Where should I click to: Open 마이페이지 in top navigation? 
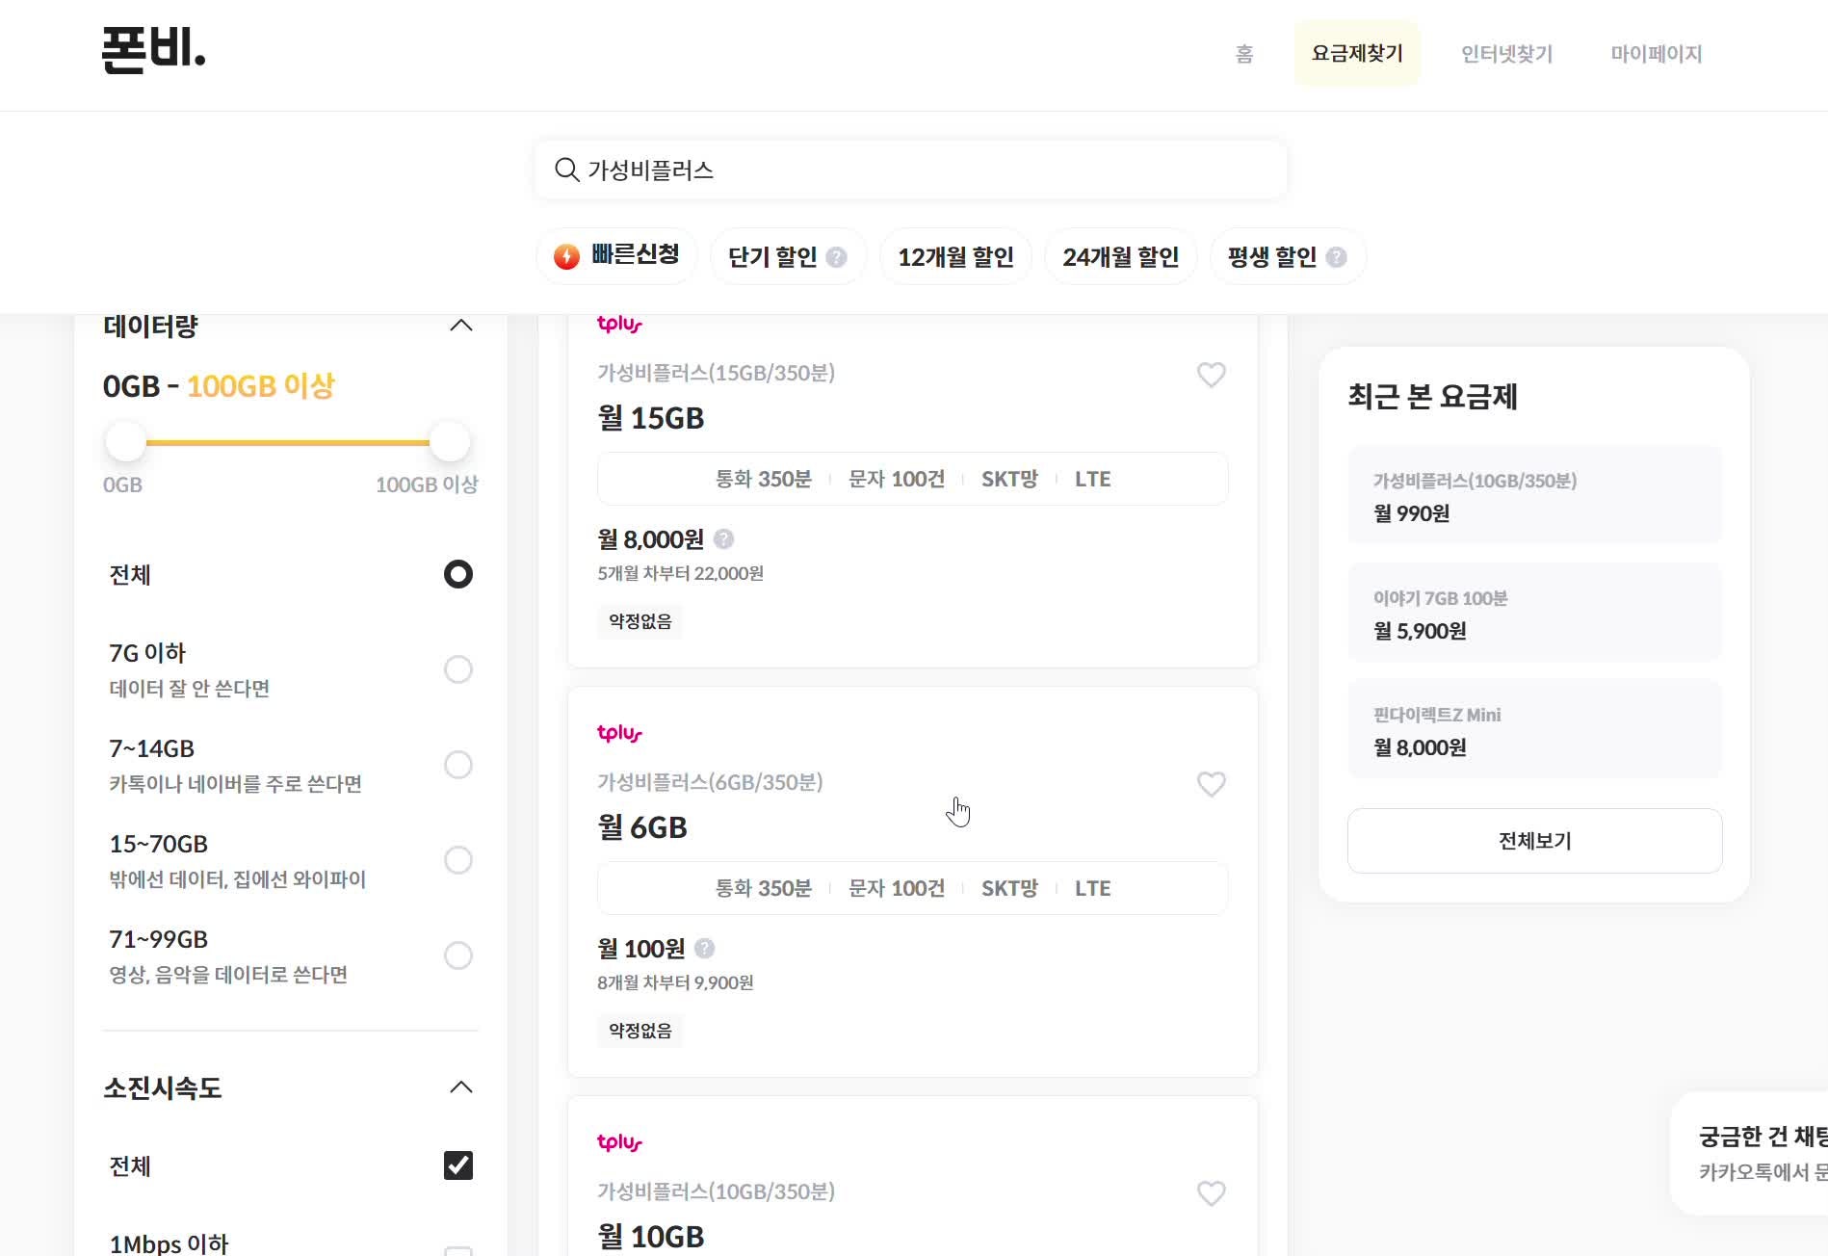click(1657, 54)
